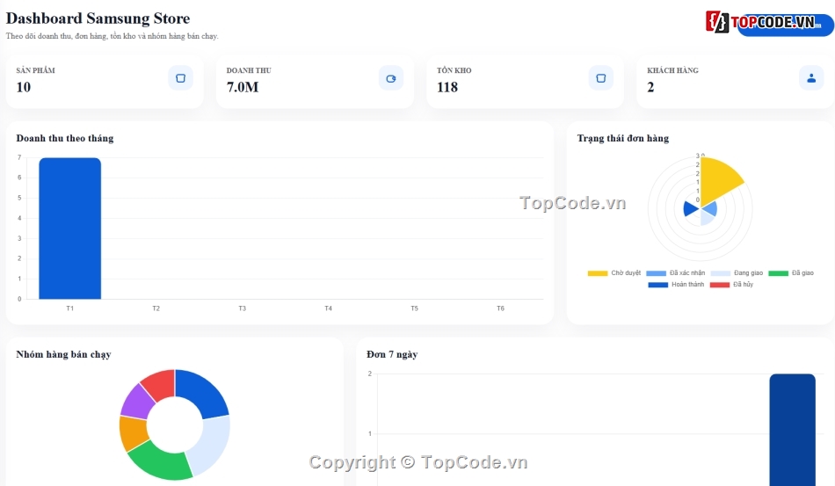Click the SẢN PHẨM card label

(x=36, y=70)
